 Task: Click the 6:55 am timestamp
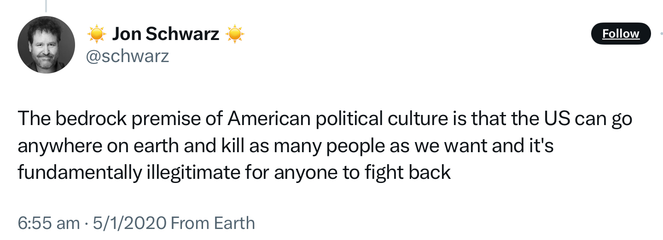point(48,223)
